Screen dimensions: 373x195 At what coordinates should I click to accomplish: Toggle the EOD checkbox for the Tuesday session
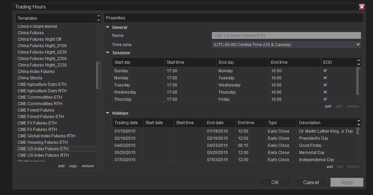tap(325, 85)
